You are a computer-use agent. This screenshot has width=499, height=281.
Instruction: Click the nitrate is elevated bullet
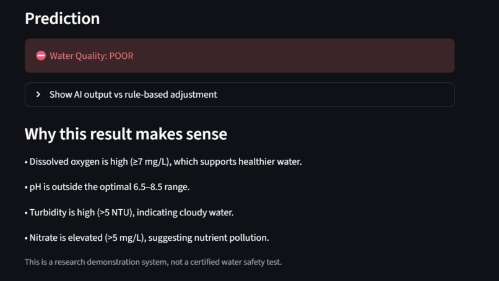147,238
